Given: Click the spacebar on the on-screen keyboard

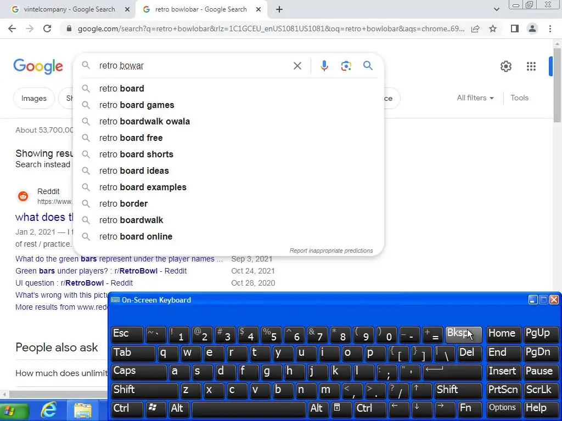Looking at the screenshot, I should pyautogui.click(x=249, y=409).
